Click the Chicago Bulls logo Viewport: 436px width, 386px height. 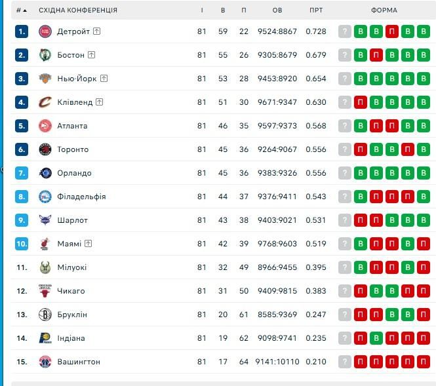[x=45, y=291]
